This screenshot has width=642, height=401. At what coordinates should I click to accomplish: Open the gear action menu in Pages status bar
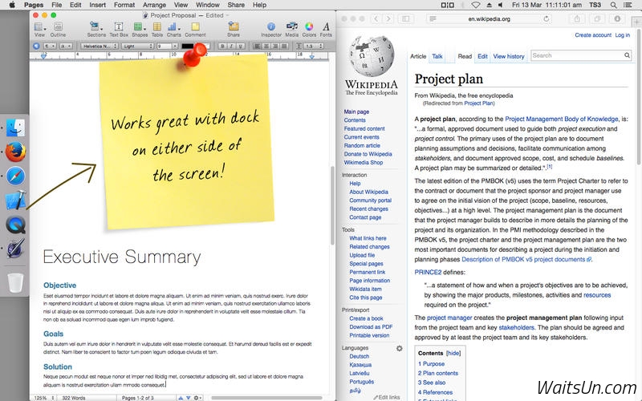[x=197, y=398]
